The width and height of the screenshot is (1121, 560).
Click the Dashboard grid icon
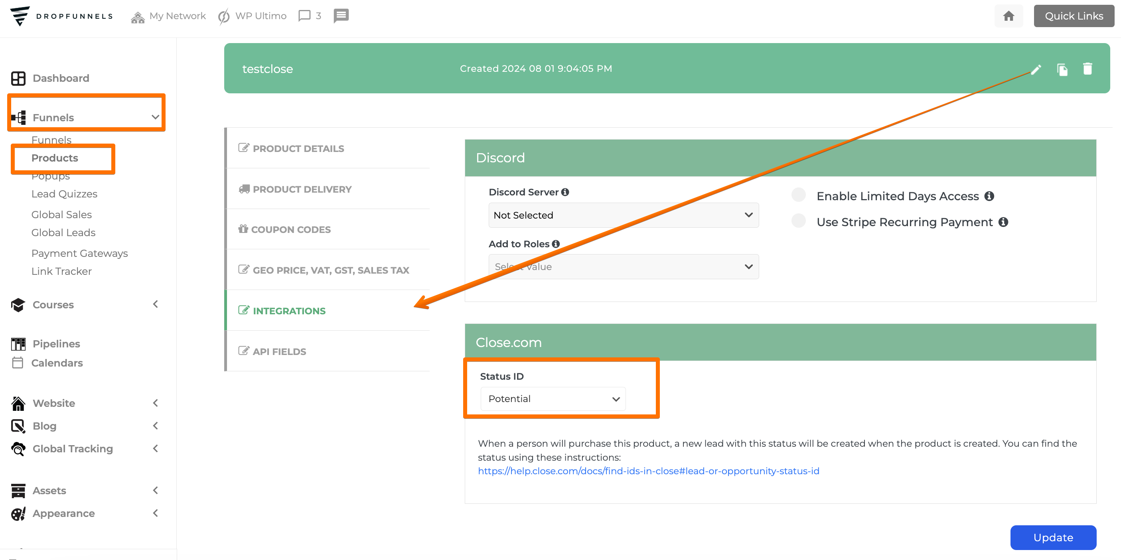pyautogui.click(x=18, y=78)
